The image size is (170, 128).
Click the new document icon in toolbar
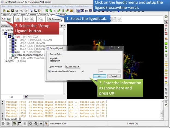(x=4, y=11)
